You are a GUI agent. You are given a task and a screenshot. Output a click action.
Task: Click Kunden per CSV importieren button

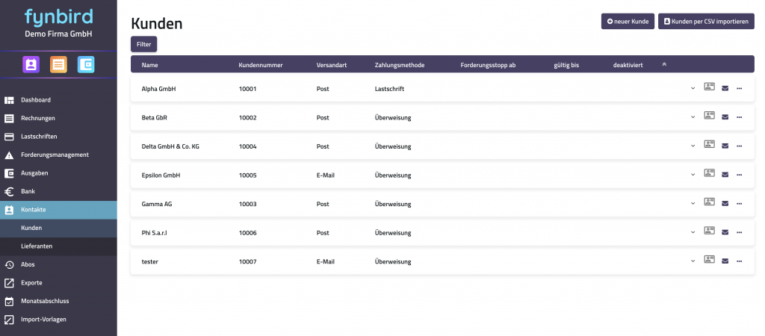(x=706, y=22)
